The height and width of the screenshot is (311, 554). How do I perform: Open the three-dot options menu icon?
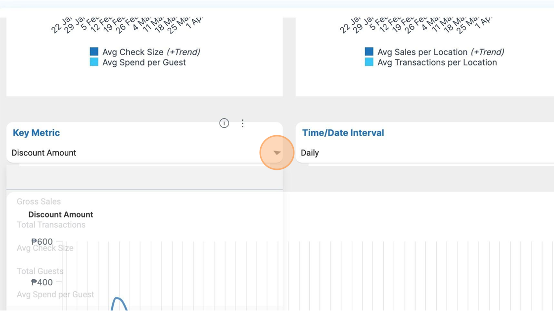(242, 123)
